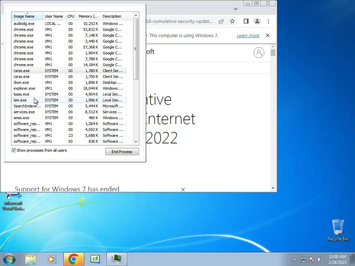Select chrome.exe using 3,440 K memory
The image size is (355, 266).
69,41
